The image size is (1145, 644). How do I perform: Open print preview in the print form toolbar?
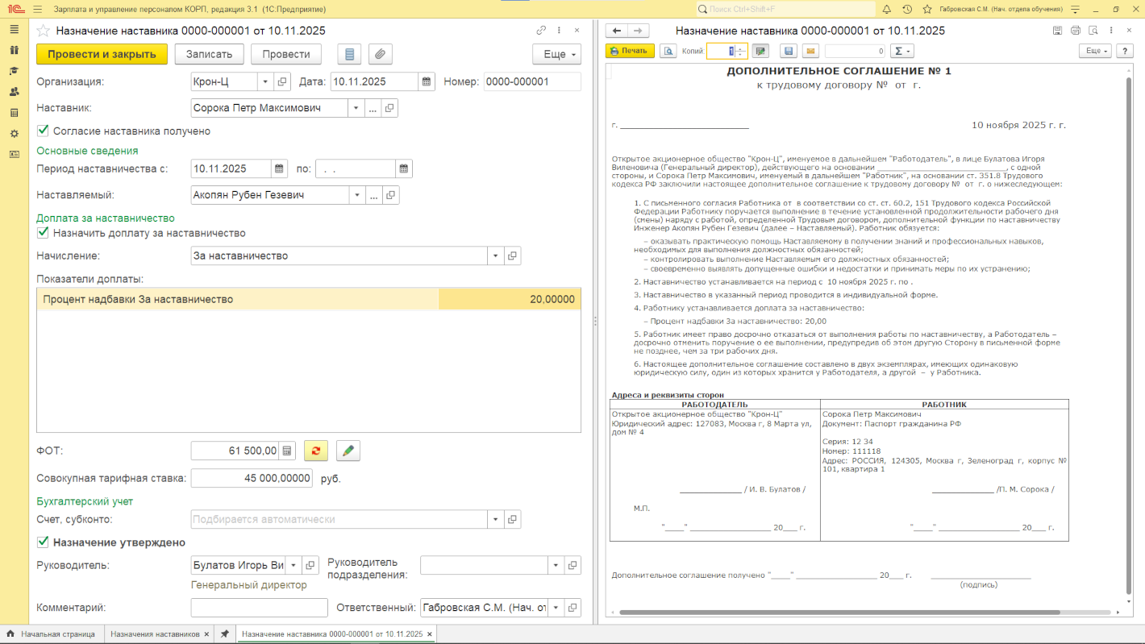[x=668, y=51]
